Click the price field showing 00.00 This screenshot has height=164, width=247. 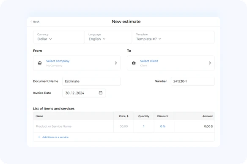click(124, 126)
